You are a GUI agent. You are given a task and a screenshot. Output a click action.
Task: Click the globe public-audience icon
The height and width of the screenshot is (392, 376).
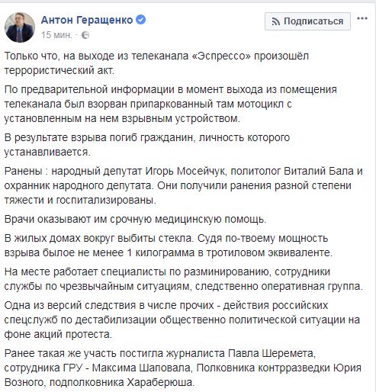(85, 35)
